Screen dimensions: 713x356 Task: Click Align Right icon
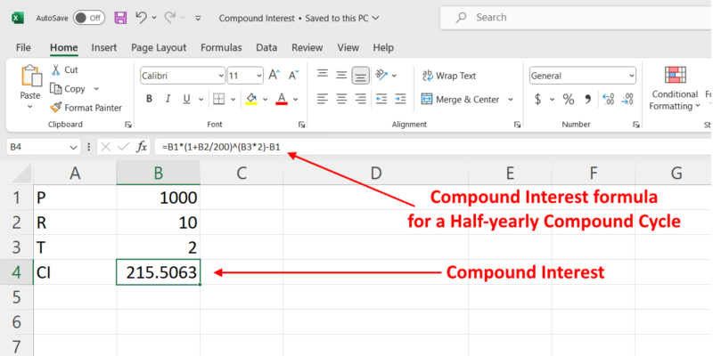point(361,99)
